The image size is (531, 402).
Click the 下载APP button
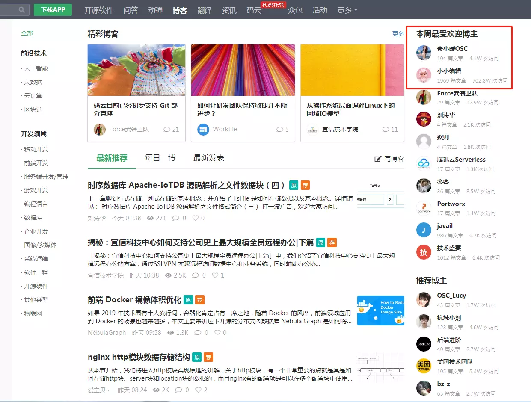(53, 10)
